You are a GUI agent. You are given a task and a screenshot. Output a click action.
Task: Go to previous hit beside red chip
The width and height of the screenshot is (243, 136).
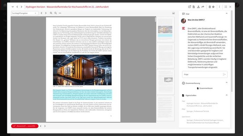[x=41, y=126]
